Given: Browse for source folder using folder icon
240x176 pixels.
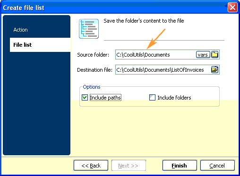Looking at the screenshot, I should point(214,55).
